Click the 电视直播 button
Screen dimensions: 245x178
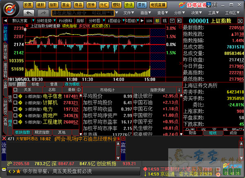coord(158,5)
